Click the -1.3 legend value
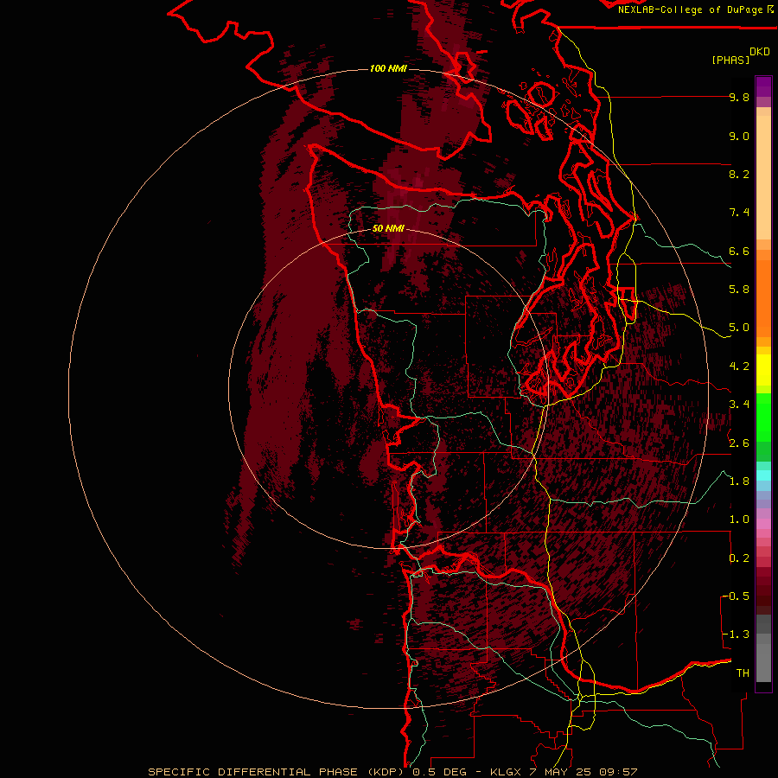This screenshot has height=778, width=778. (x=737, y=635)
